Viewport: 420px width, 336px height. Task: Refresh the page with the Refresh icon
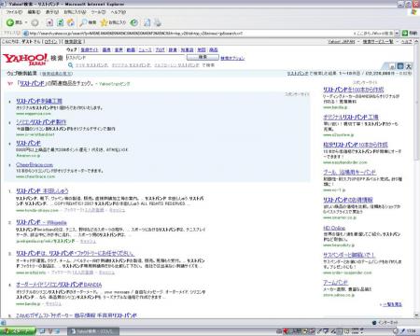point(61,22)
